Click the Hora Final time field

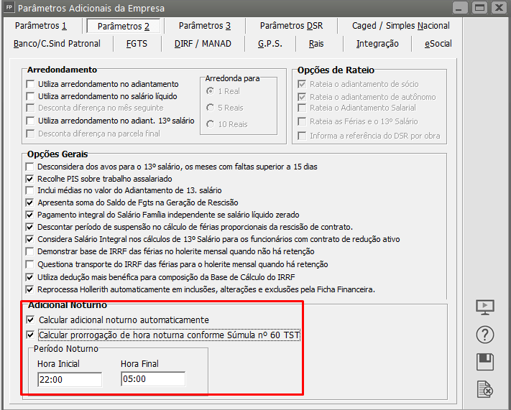(x=152, y=379)
